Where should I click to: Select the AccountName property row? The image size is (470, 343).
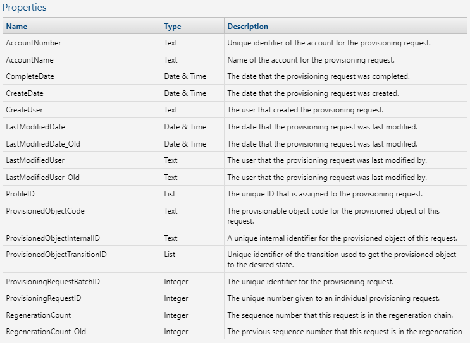30,60
